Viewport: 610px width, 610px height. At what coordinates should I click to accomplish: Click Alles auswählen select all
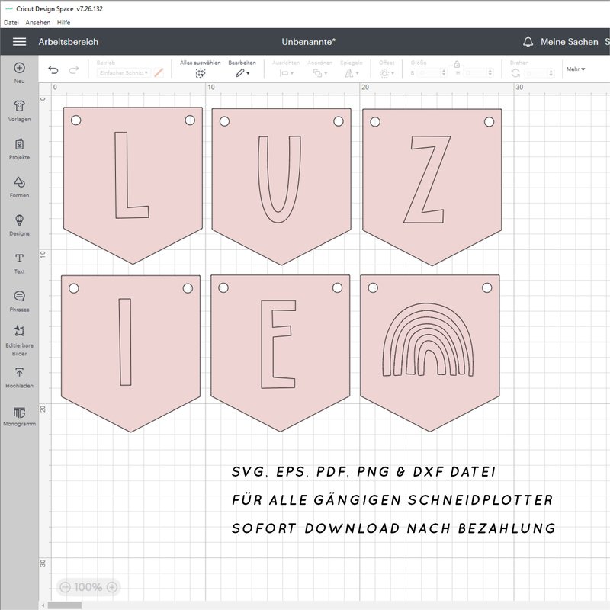click(201, 72)
